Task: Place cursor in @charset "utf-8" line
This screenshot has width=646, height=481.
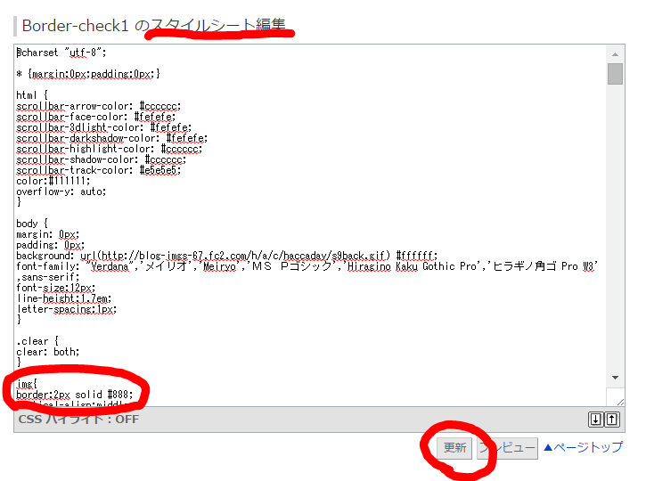Action: pos(61,53)
